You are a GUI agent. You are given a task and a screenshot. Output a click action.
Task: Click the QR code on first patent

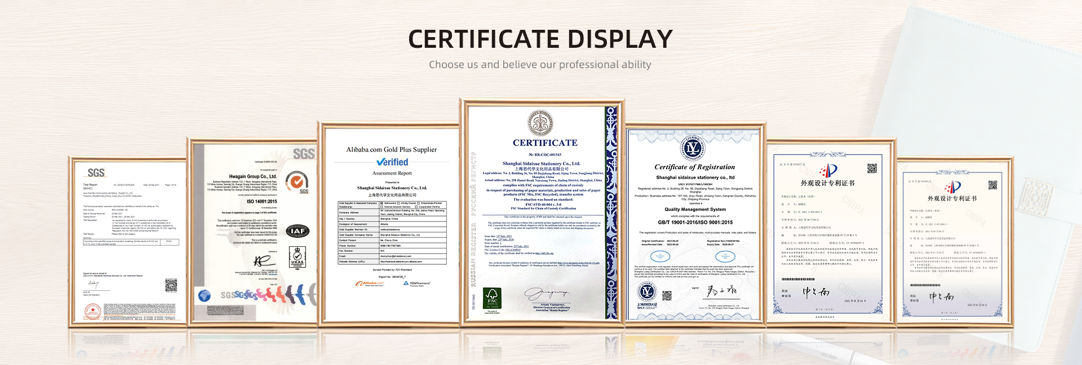pyautogui.click(x=872, y=168)
